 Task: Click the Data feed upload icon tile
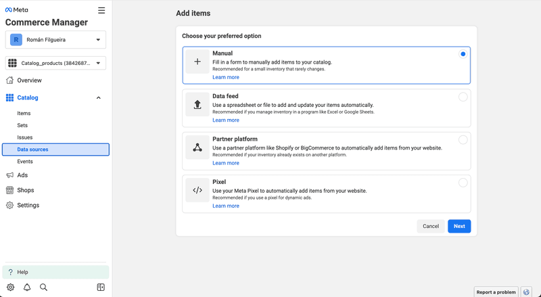tap(197, 104)
